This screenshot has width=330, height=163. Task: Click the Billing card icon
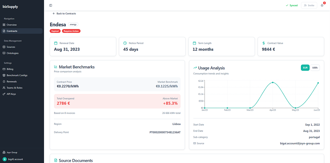click(4, 69)
